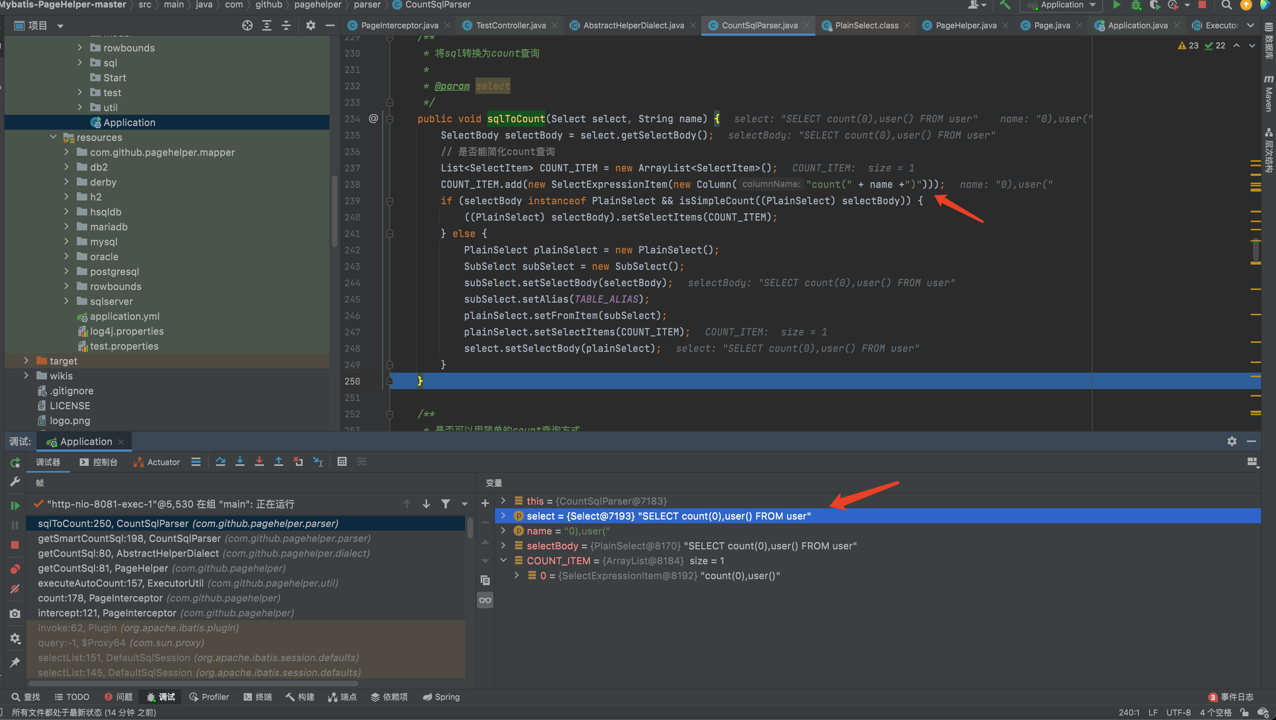1276x720 pixels.
Task: Click the Step Into arrow icon
Action: pyautogui.click(x=240, y=461)
